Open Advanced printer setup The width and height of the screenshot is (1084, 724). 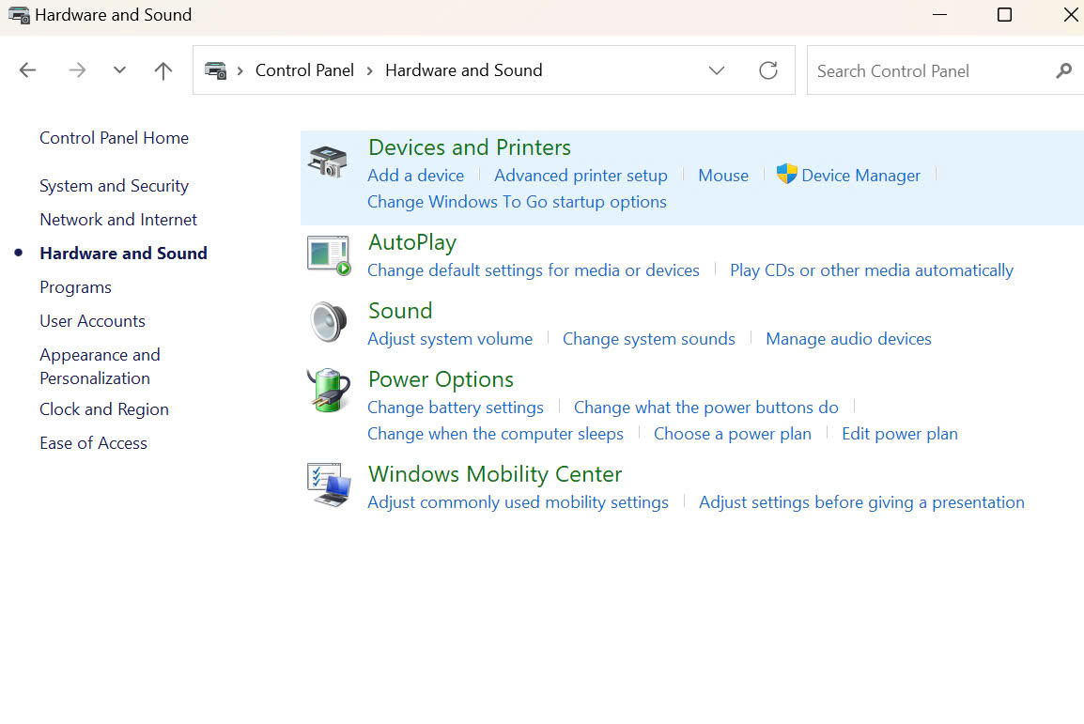pos(581,176)
